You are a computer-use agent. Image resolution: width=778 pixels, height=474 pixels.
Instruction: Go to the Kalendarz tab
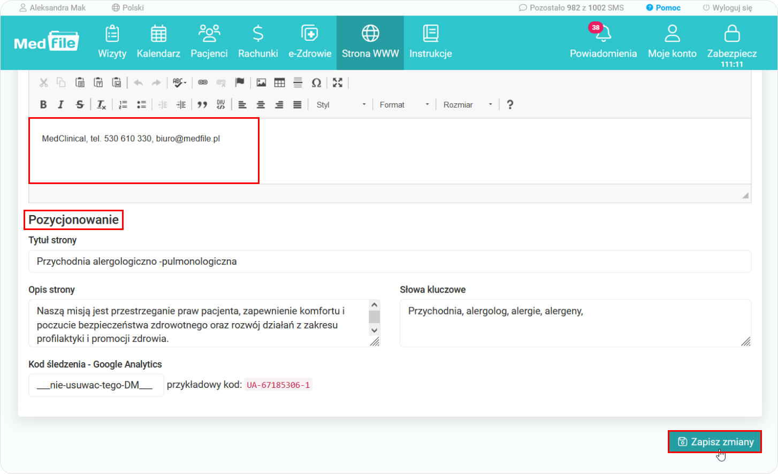tap(158, 43)
